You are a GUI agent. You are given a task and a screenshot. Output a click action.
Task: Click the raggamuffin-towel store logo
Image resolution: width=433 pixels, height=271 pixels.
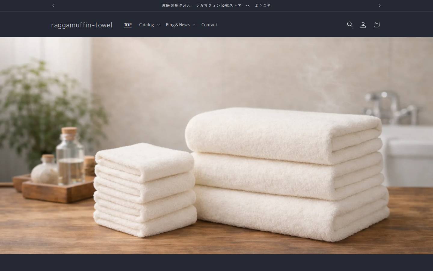(x=81, y=25)
